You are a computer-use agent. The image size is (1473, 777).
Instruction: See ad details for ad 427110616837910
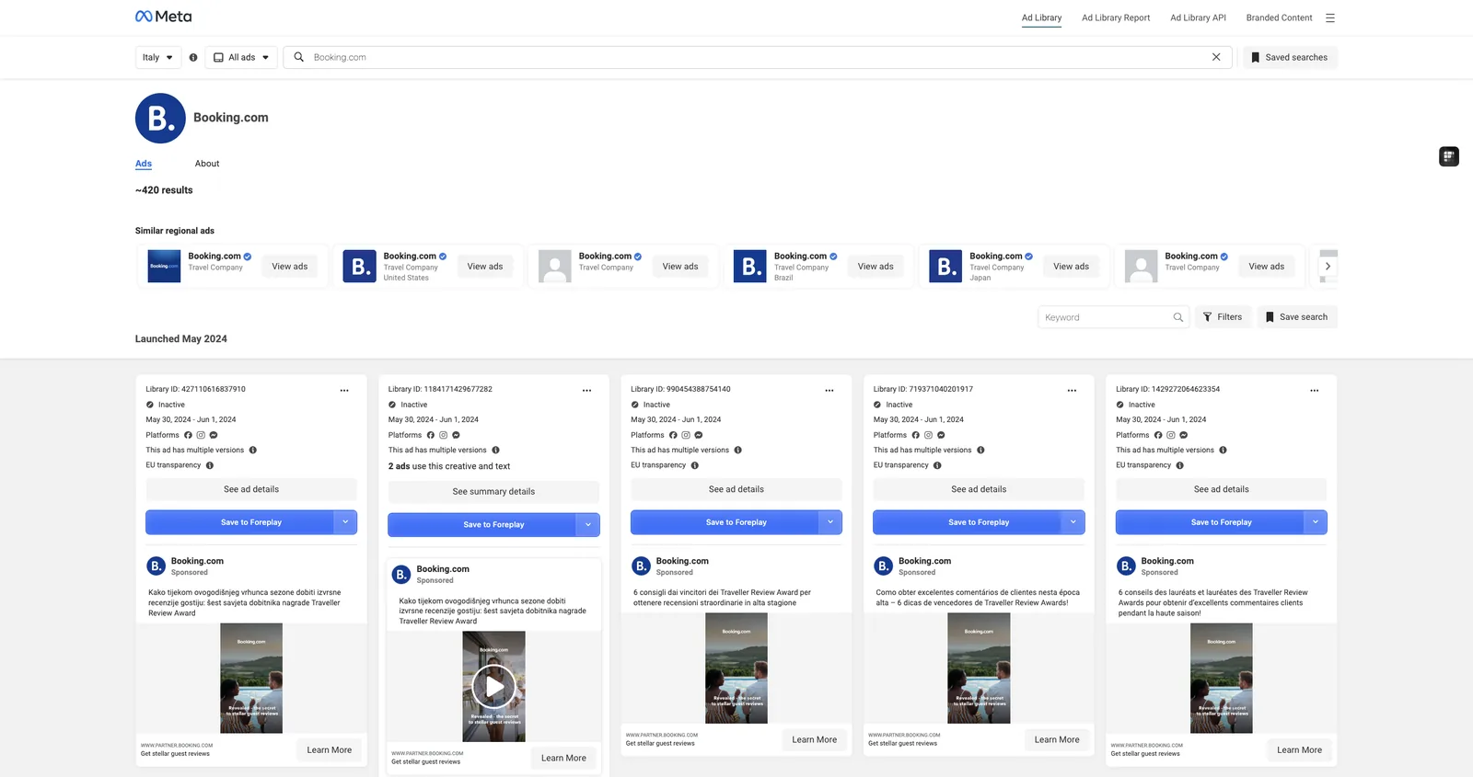tap(251, 489)
